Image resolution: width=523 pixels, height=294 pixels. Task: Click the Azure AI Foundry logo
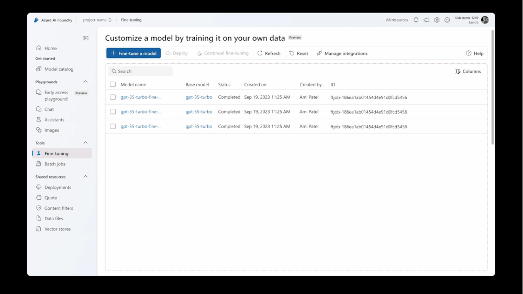[36, 20]
